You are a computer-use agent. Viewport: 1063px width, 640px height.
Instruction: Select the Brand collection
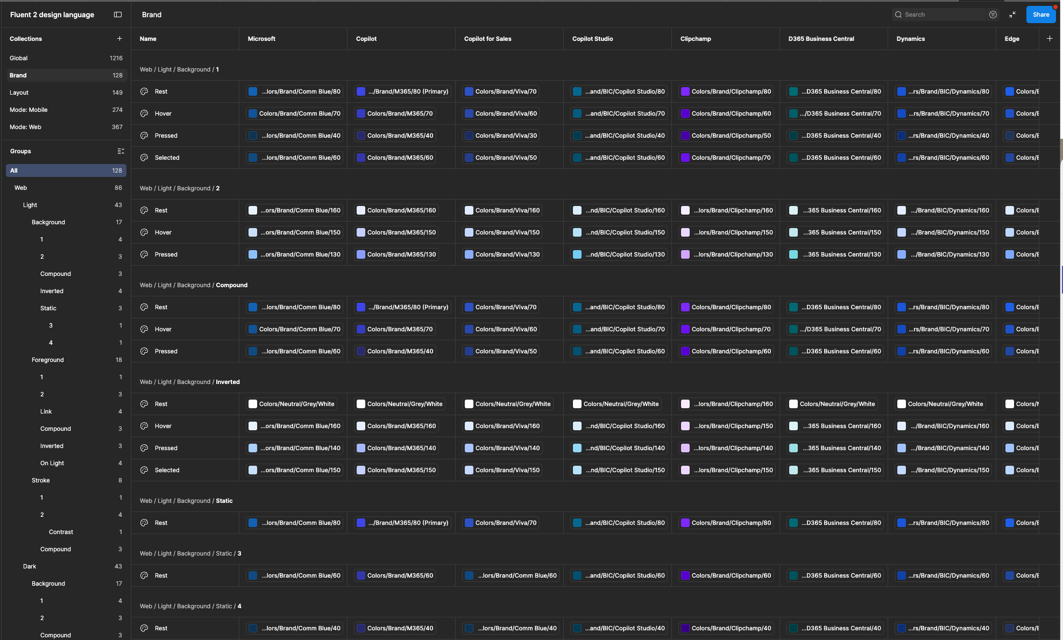click(66, 75)
